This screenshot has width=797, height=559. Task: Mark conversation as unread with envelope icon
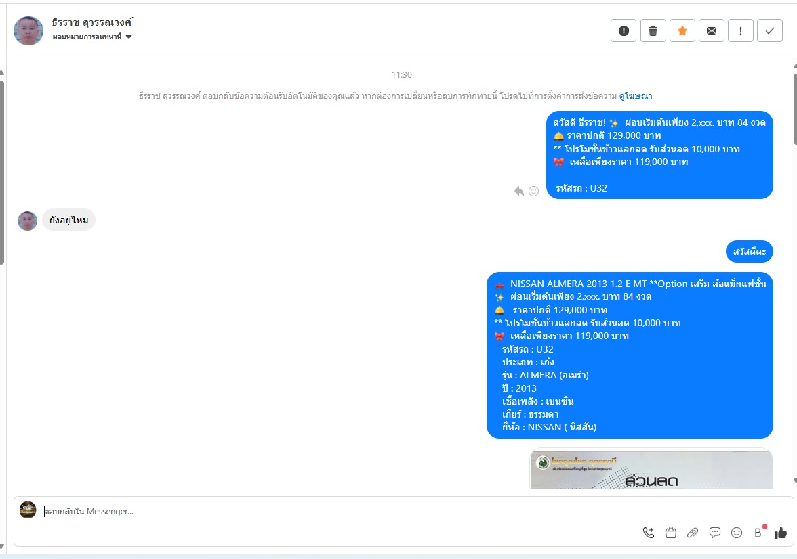(x=711, y=31)
